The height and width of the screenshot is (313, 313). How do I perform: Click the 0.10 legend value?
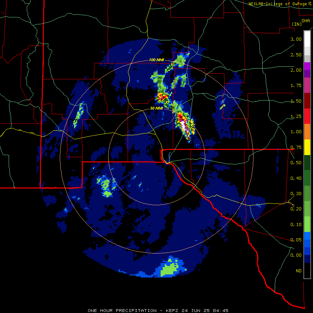point(296,225)
